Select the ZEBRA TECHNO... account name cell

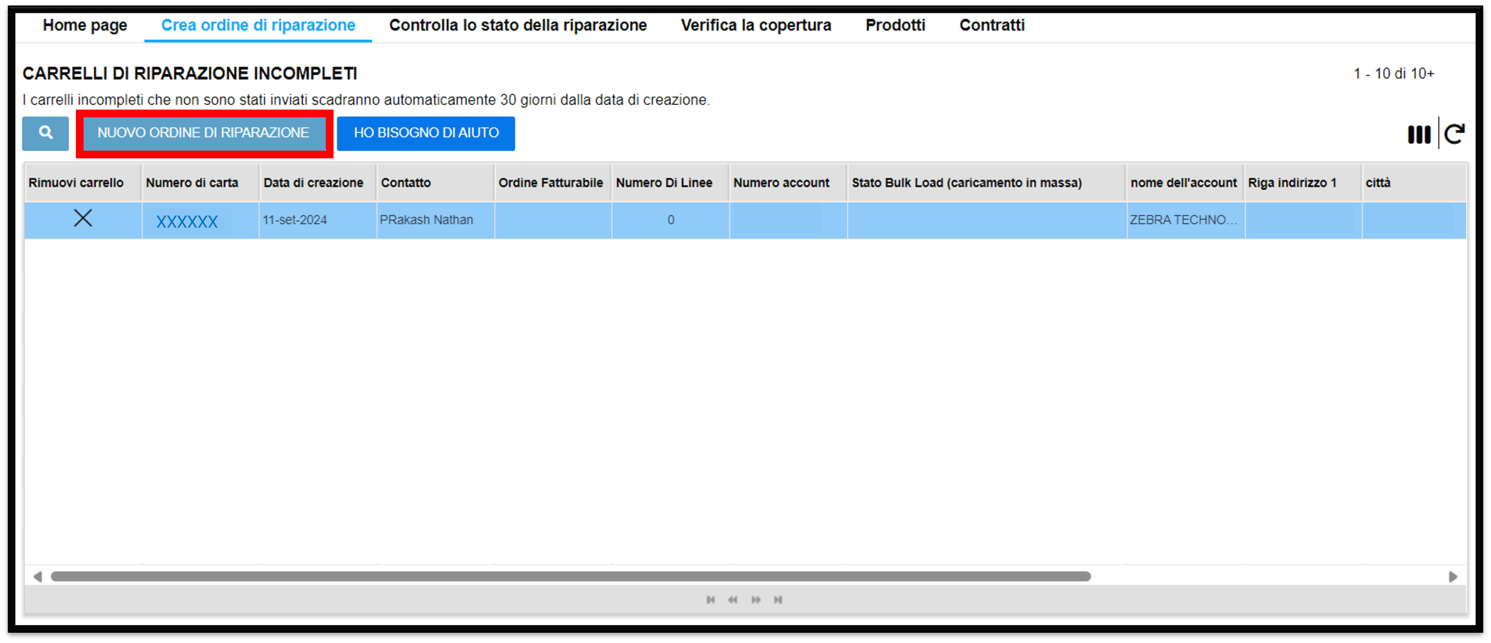(1185, 220)
